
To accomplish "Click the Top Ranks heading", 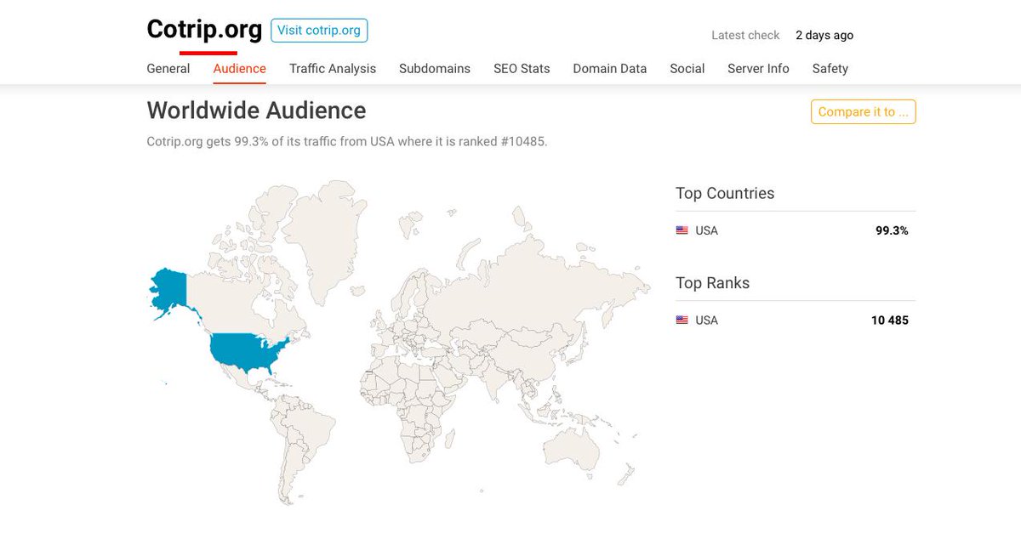I will tap(712, 282).
